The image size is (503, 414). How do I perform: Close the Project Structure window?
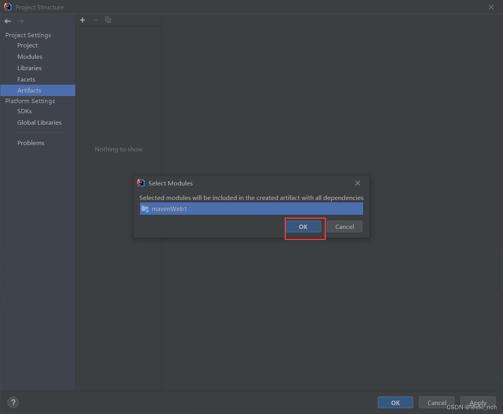491,7
